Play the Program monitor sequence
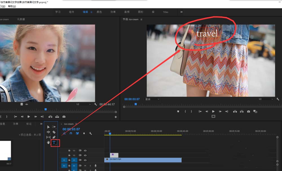Viewport: 282px width, 171px height. tap(213, 111)
